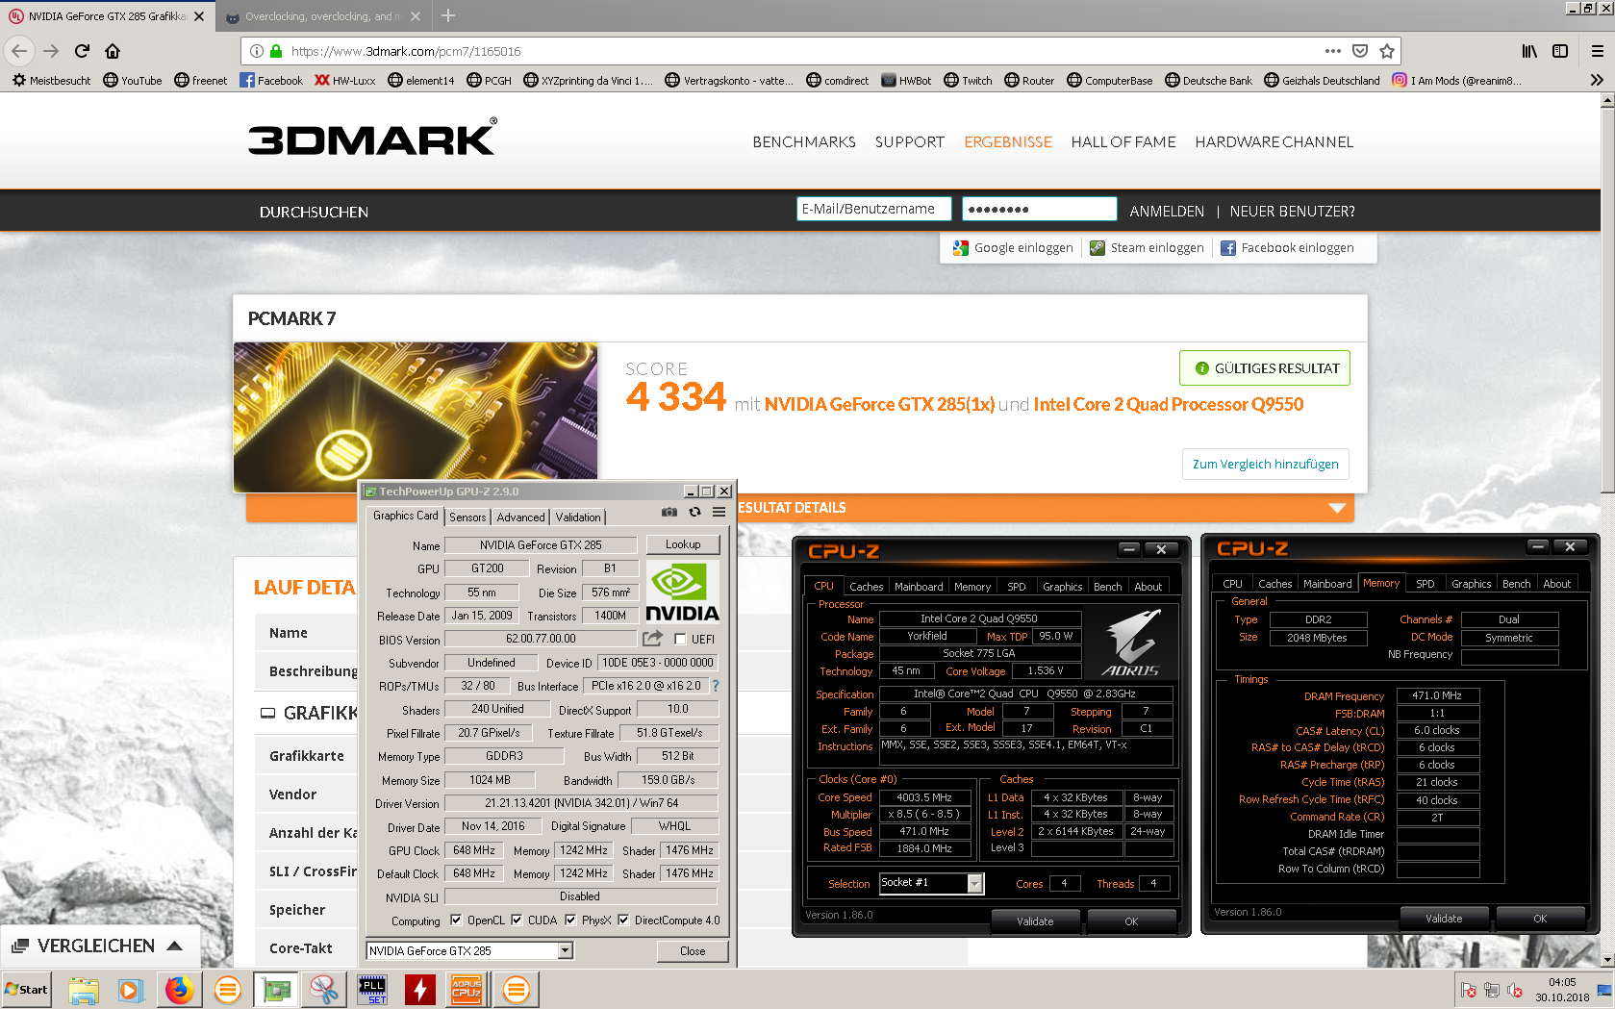Go back with browser back arrow

pyautogui.click(x=19, y=51)
